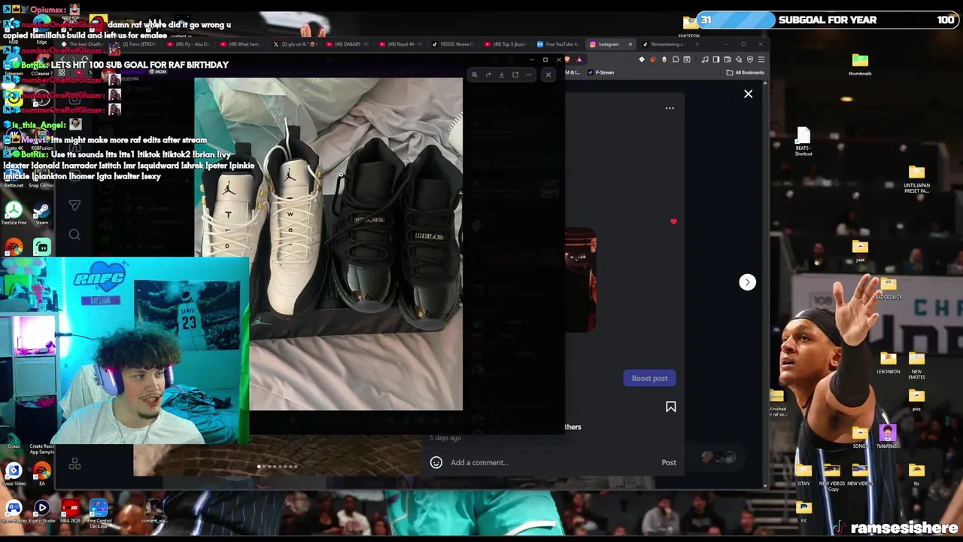This screenshot has height=542, width=963.
Task: Switch to the 'glo on X' tab
Action: (294, 44)
